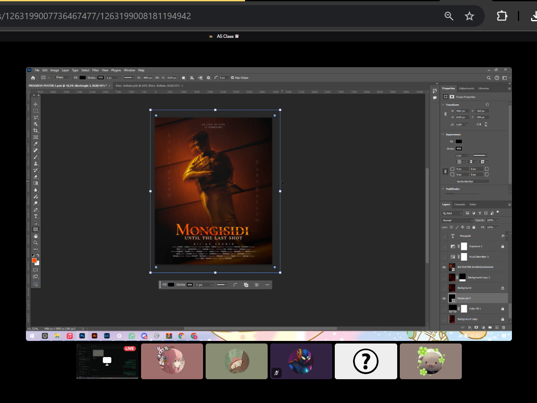Image resolution: width=537 pixels, height=403 pixels.
Task: Choose the Hand tool
Action: tap(36, 236)
